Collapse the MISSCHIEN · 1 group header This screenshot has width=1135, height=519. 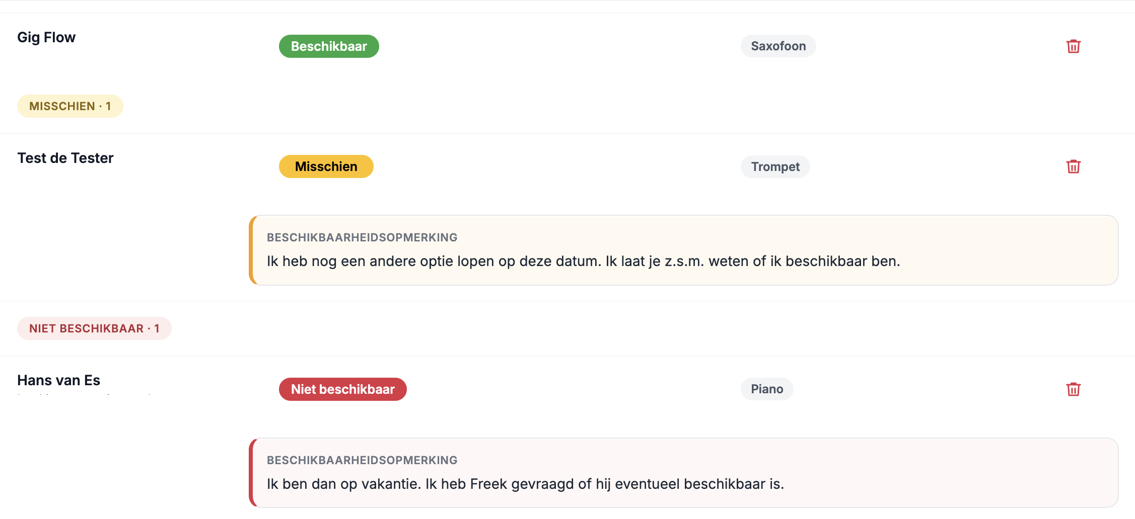70,106
